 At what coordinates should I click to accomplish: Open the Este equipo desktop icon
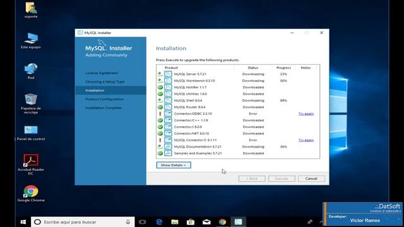point(31,40)
